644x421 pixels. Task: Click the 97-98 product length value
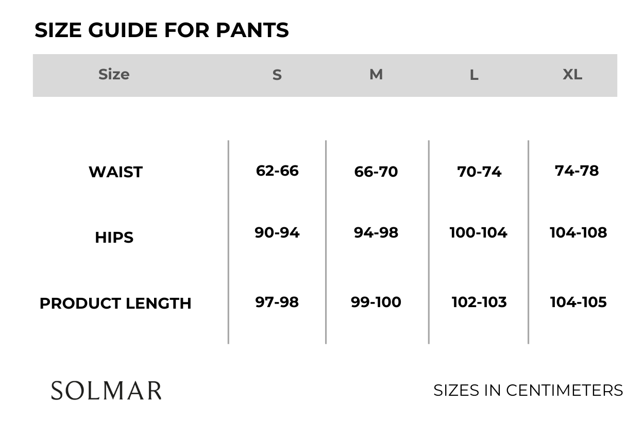click(277, 302)
